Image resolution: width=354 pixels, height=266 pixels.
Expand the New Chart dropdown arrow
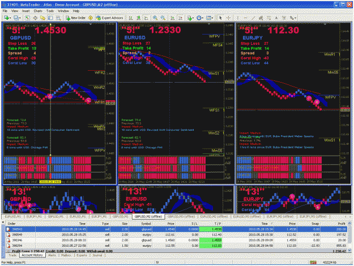click(10, 18)
